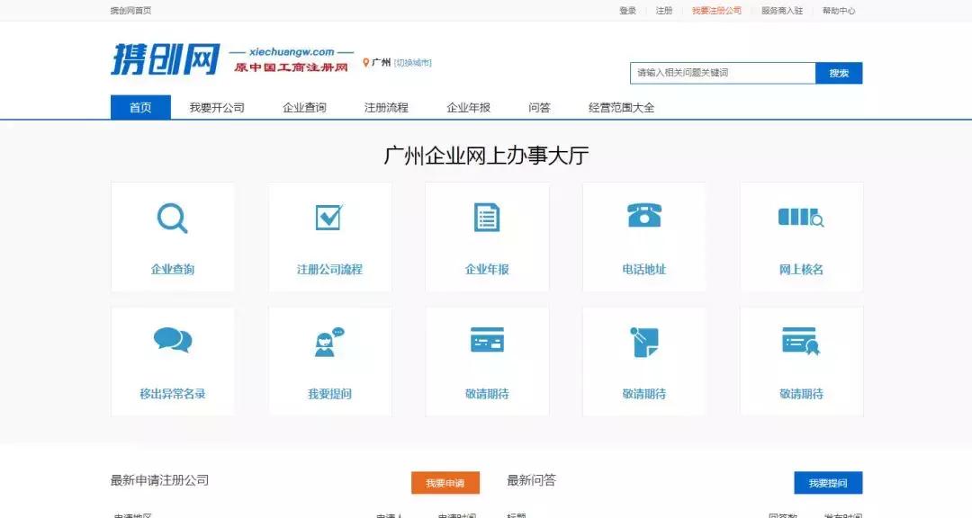Select the 网上核名 icon

[x=800, y=217]
